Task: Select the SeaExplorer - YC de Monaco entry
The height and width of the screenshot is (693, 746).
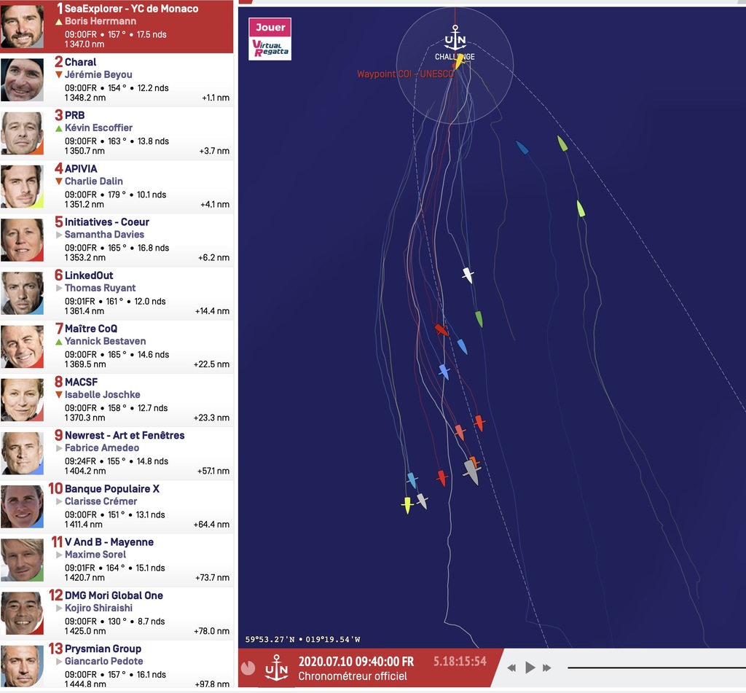Action: click(x=117, y=26)
